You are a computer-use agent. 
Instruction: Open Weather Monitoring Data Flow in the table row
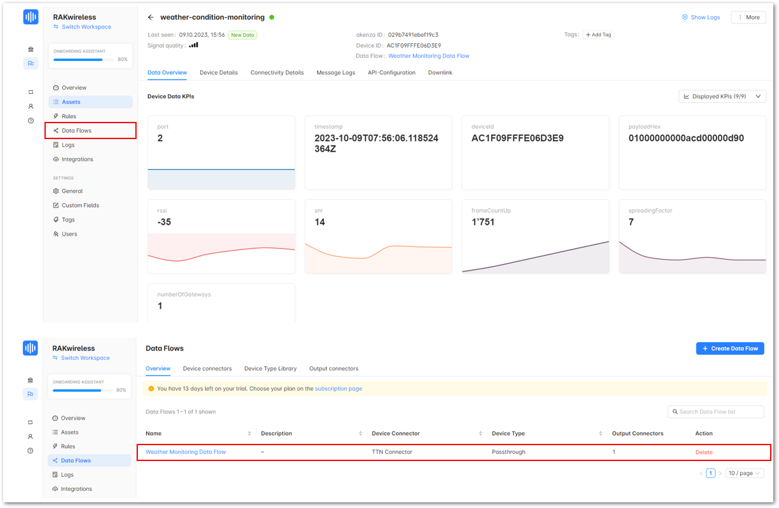coord(186,452)
